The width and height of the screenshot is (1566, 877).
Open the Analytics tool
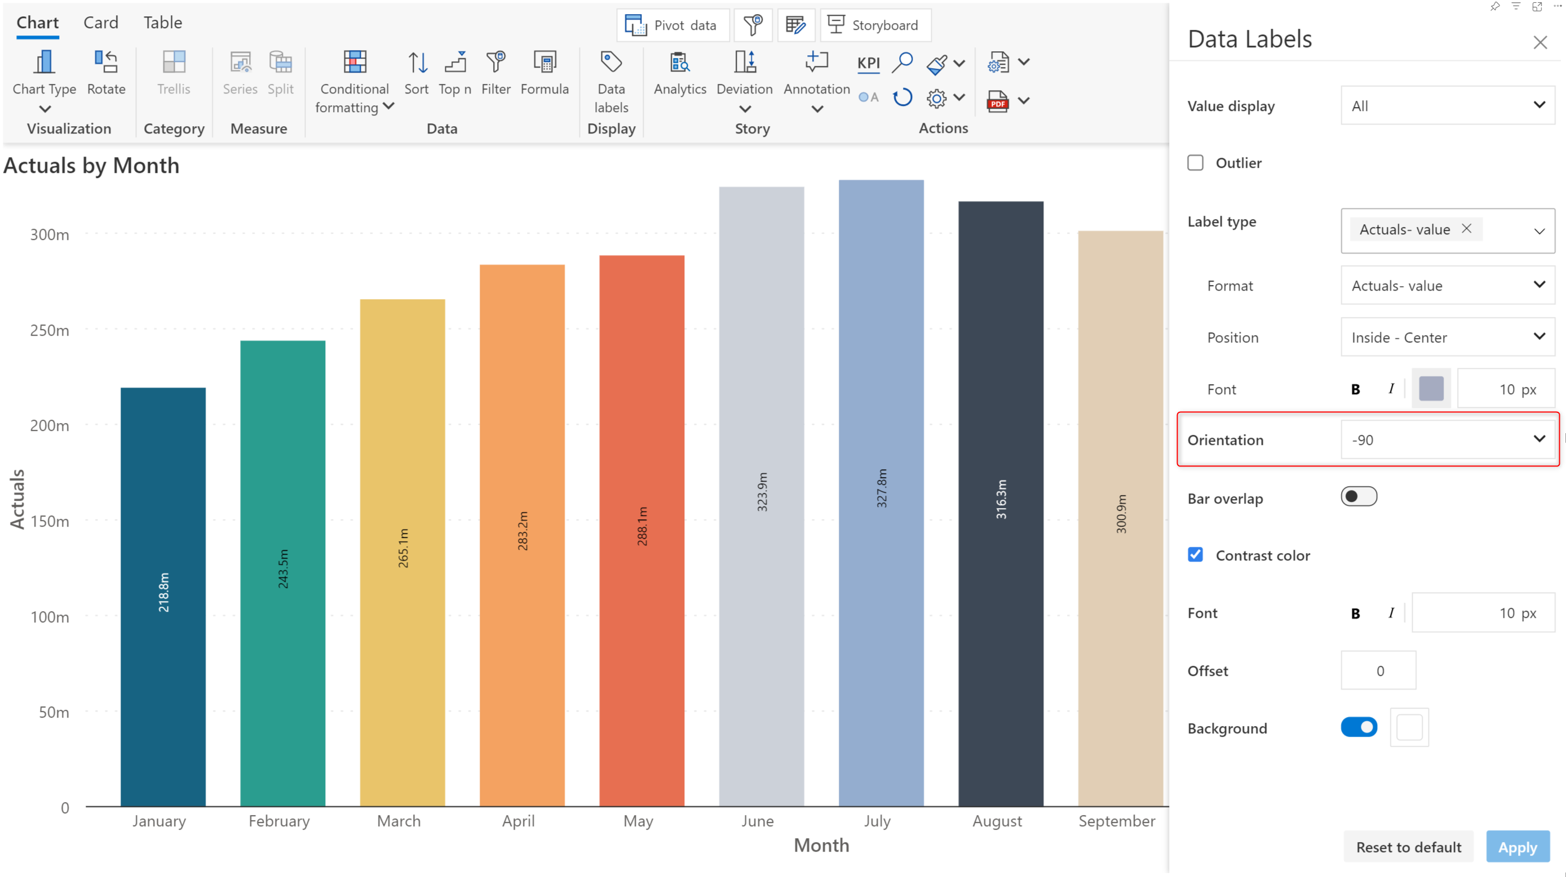coord(680,73)
